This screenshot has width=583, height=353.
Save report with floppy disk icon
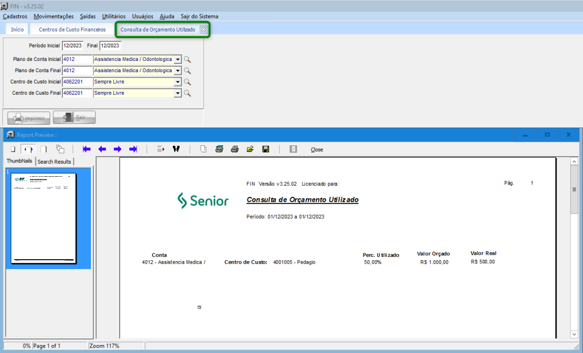coord(266,149)
